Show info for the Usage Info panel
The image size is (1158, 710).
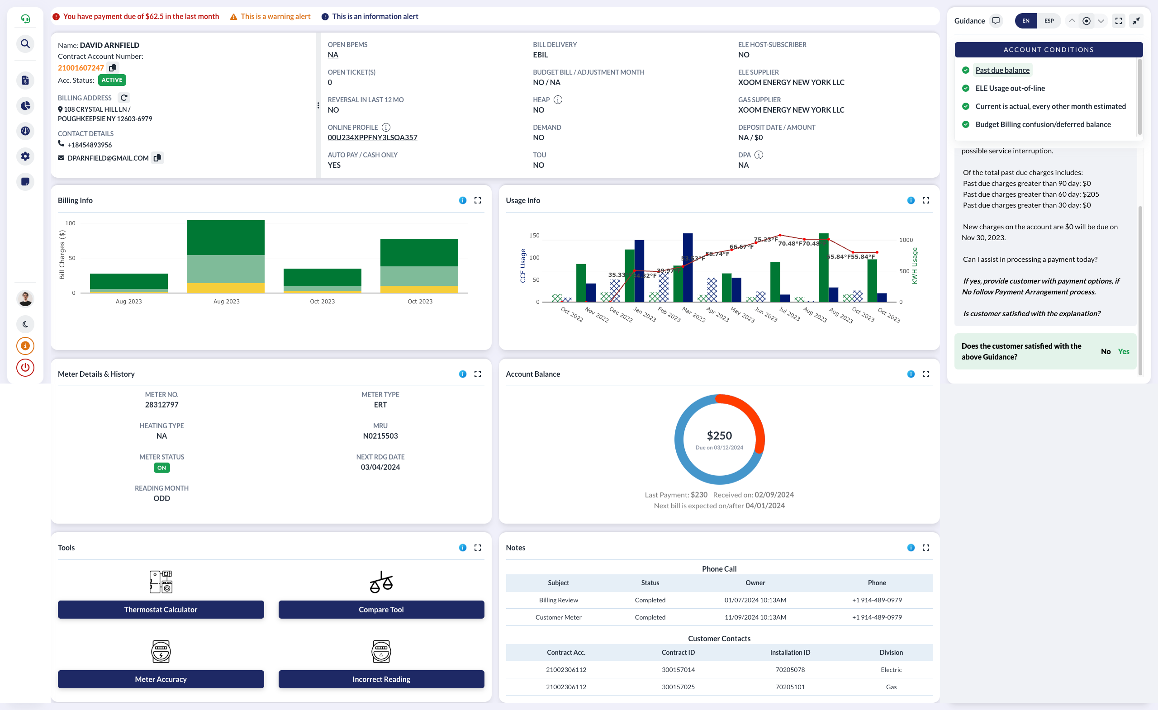[910, 200]
